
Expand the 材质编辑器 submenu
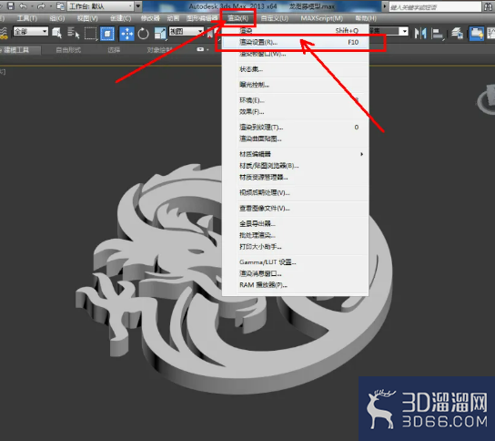pyautogui.click(x=296, y=154)
